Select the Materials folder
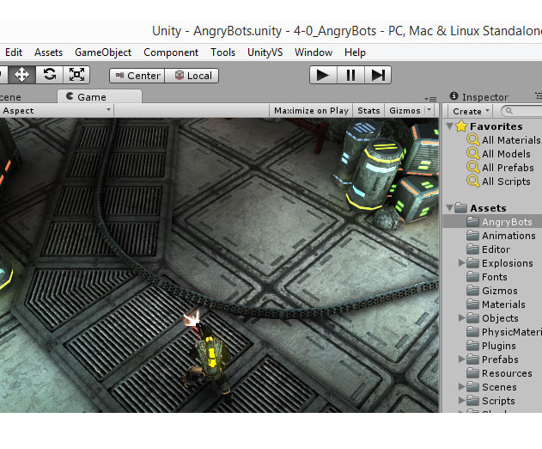542x449 pixels. tap(503, 304)
